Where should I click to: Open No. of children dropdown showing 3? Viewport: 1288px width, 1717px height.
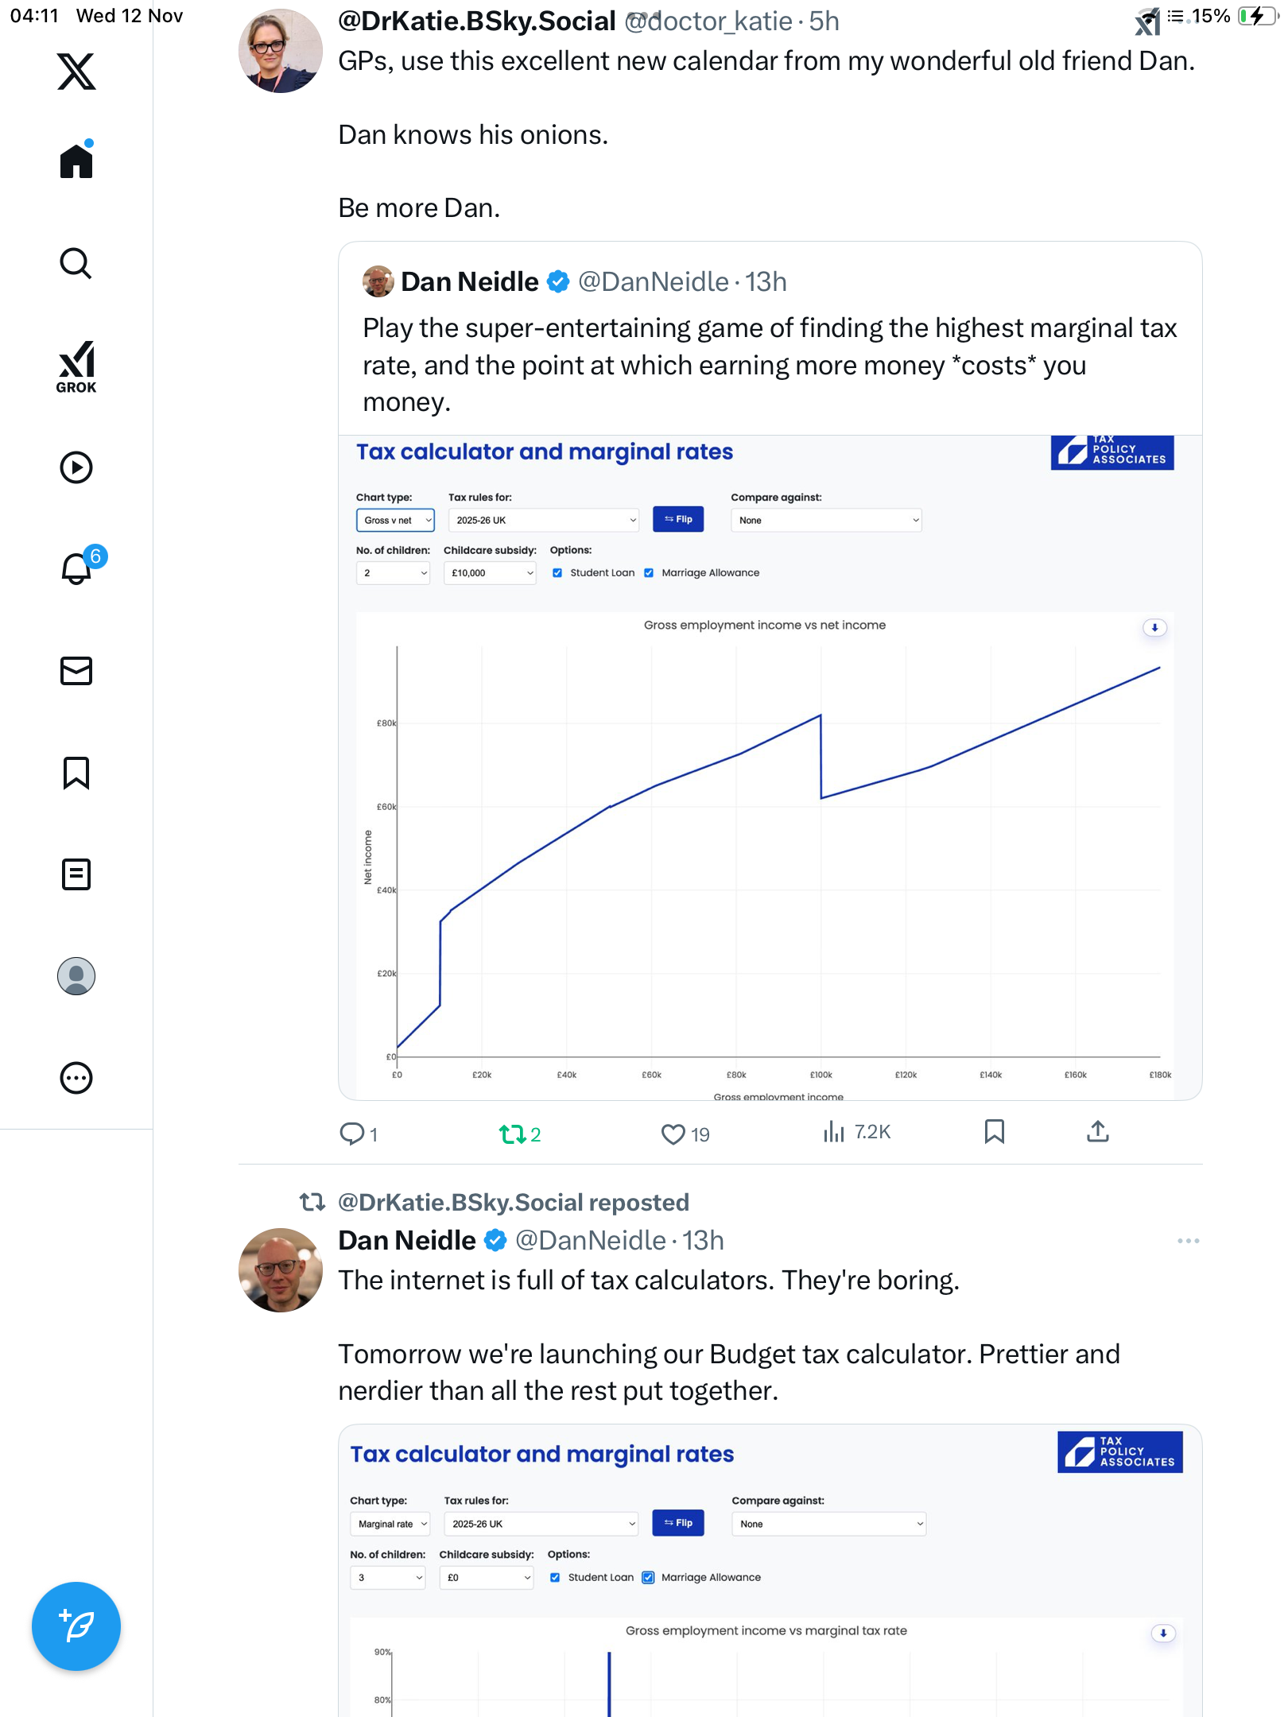387,1578
